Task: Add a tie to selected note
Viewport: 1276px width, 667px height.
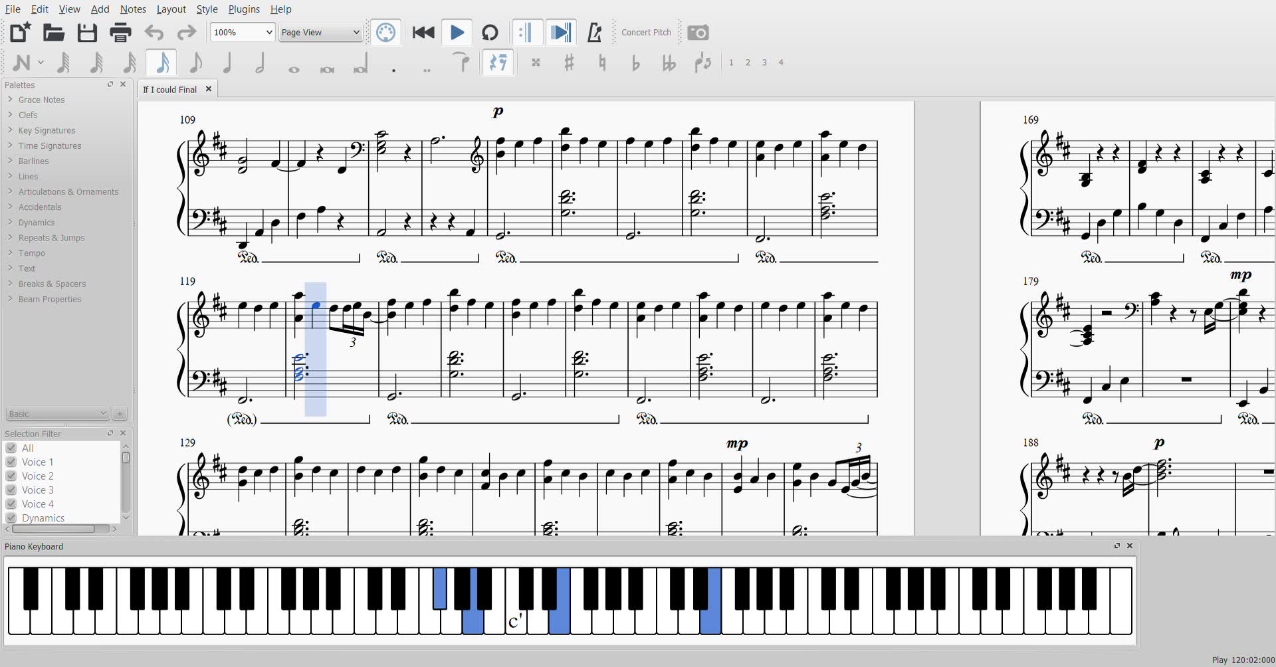Action: pyautogui.click(x=461, y=62)
